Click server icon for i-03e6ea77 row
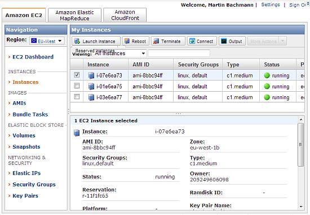Screen dimensions: 310x215 click(91, 97)
